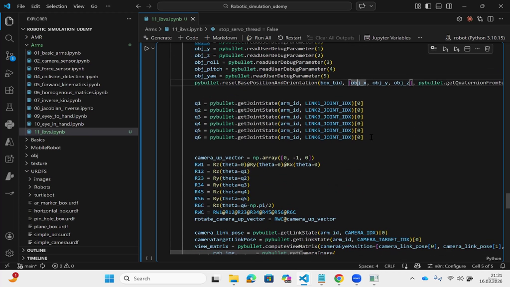
Task: Open notebook settings gear in editor title bar
Action: click(x=459, y=19)
